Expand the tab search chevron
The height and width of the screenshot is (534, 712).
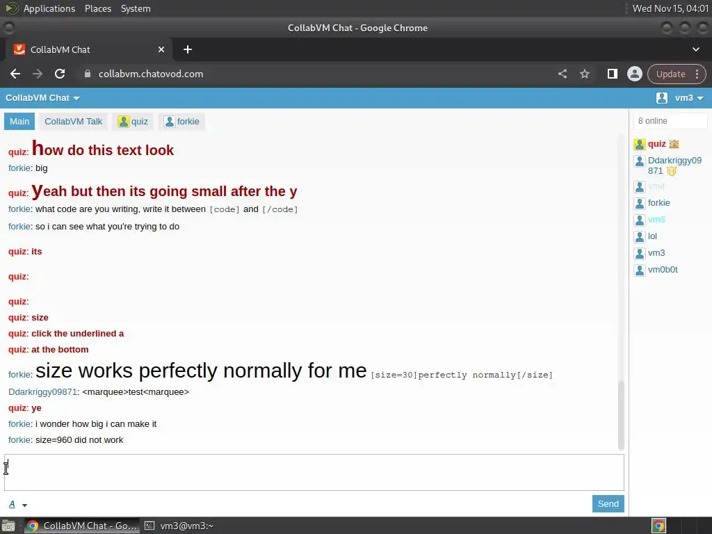(695, 49)
